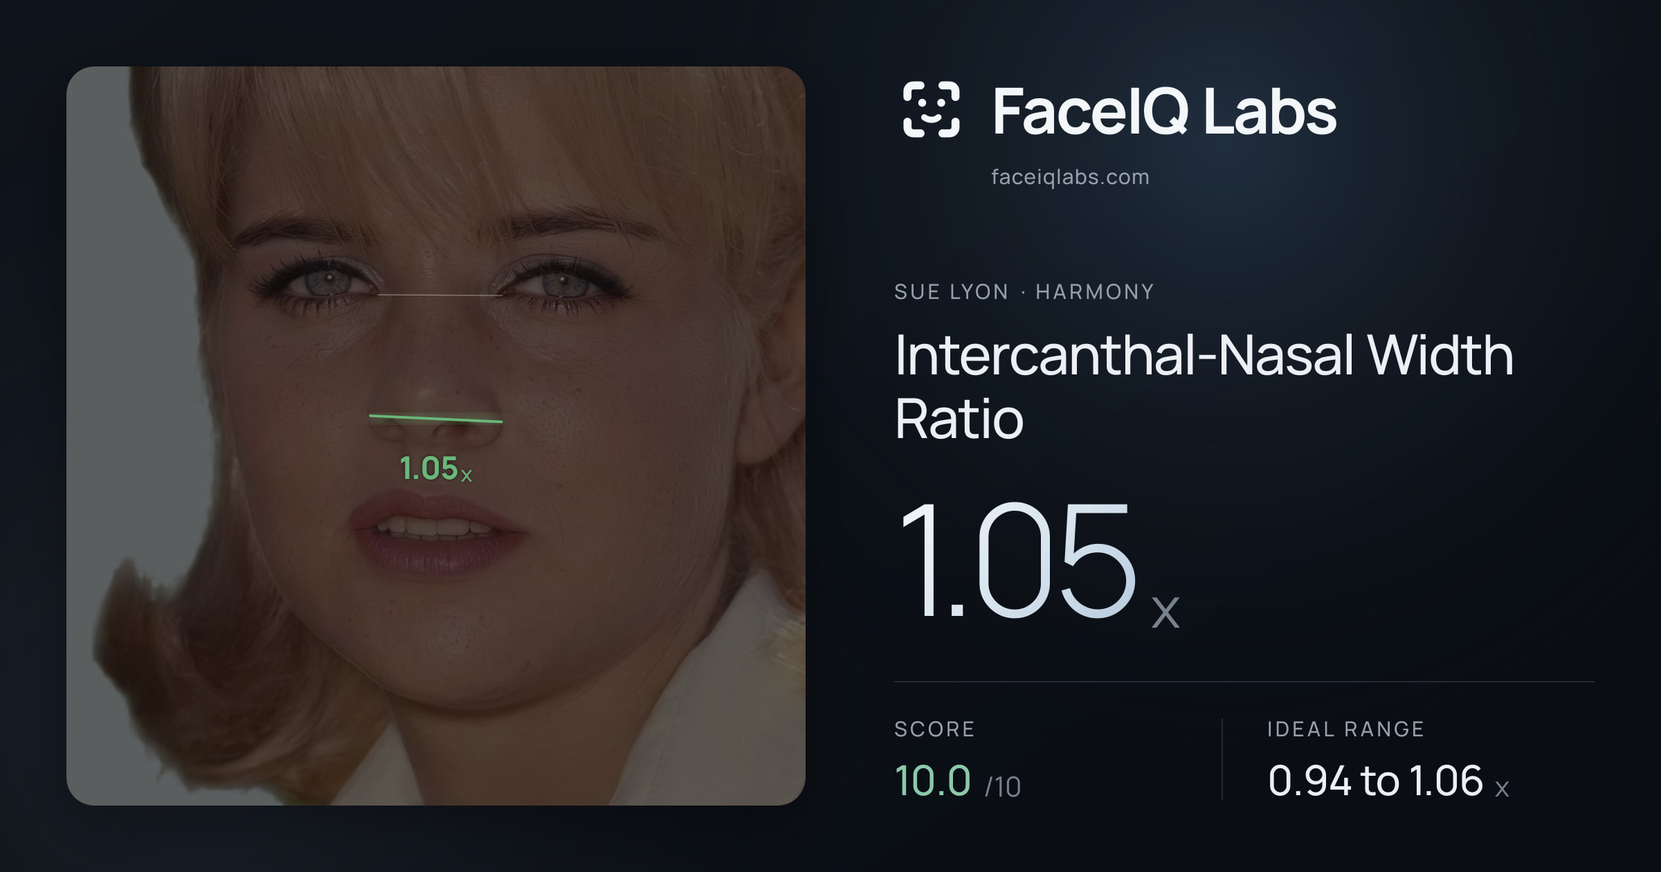This screenshot has height=872, width=1661.
Task: Click the SUE LYON · HARMONY label
Action: tap(1024, 291)
